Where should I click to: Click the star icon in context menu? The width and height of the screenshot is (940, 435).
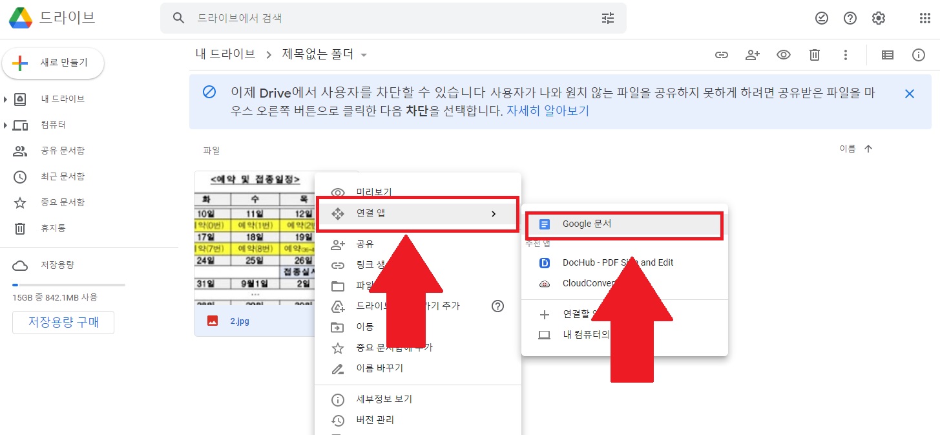pos(338,348)
